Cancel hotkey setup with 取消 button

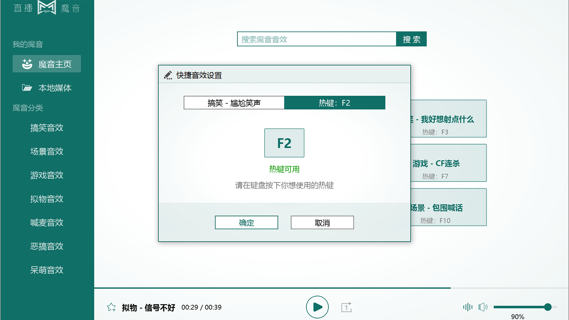[x=322, y=222]
